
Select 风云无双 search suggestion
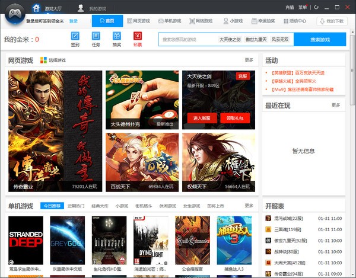(x=280, y=40)
